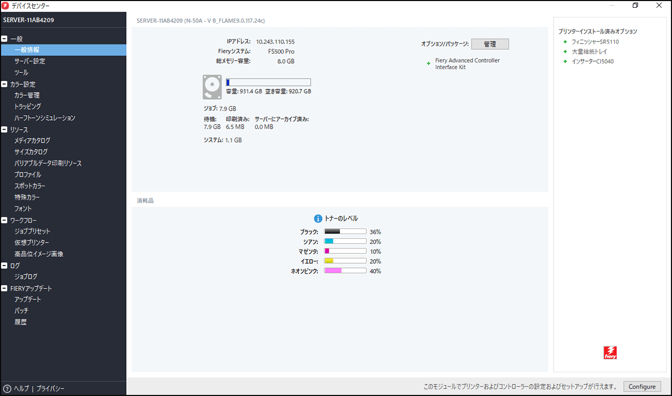Image resolution: width=672 pixels, height=396 pixels.
Task: Click the device center app icon in title bar
Action: (x=6, y=6)
